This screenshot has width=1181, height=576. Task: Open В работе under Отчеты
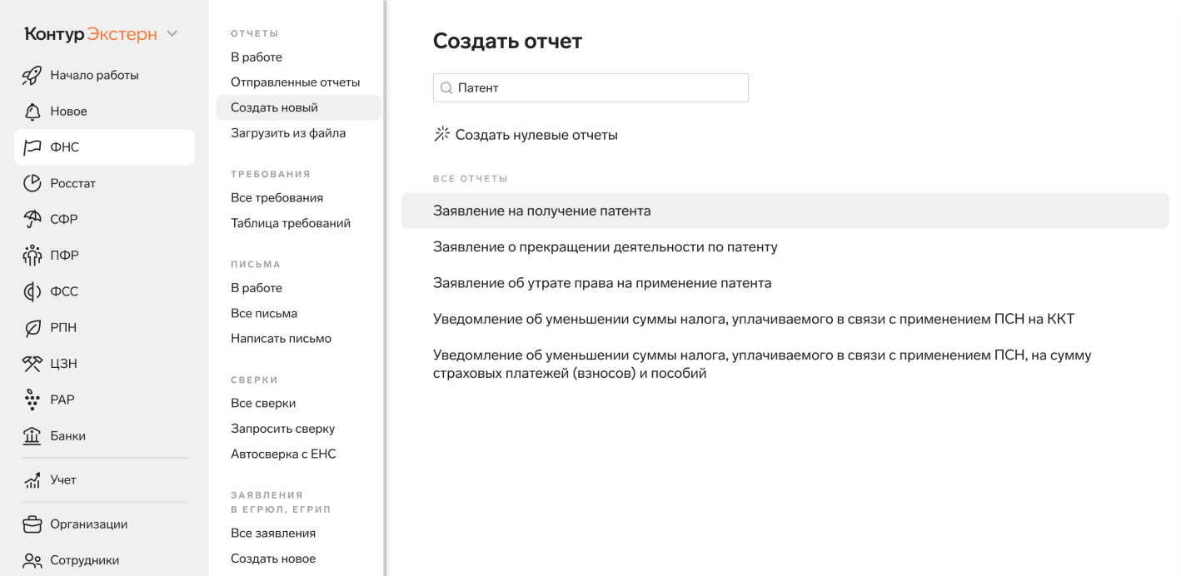(x=257, y=57)
